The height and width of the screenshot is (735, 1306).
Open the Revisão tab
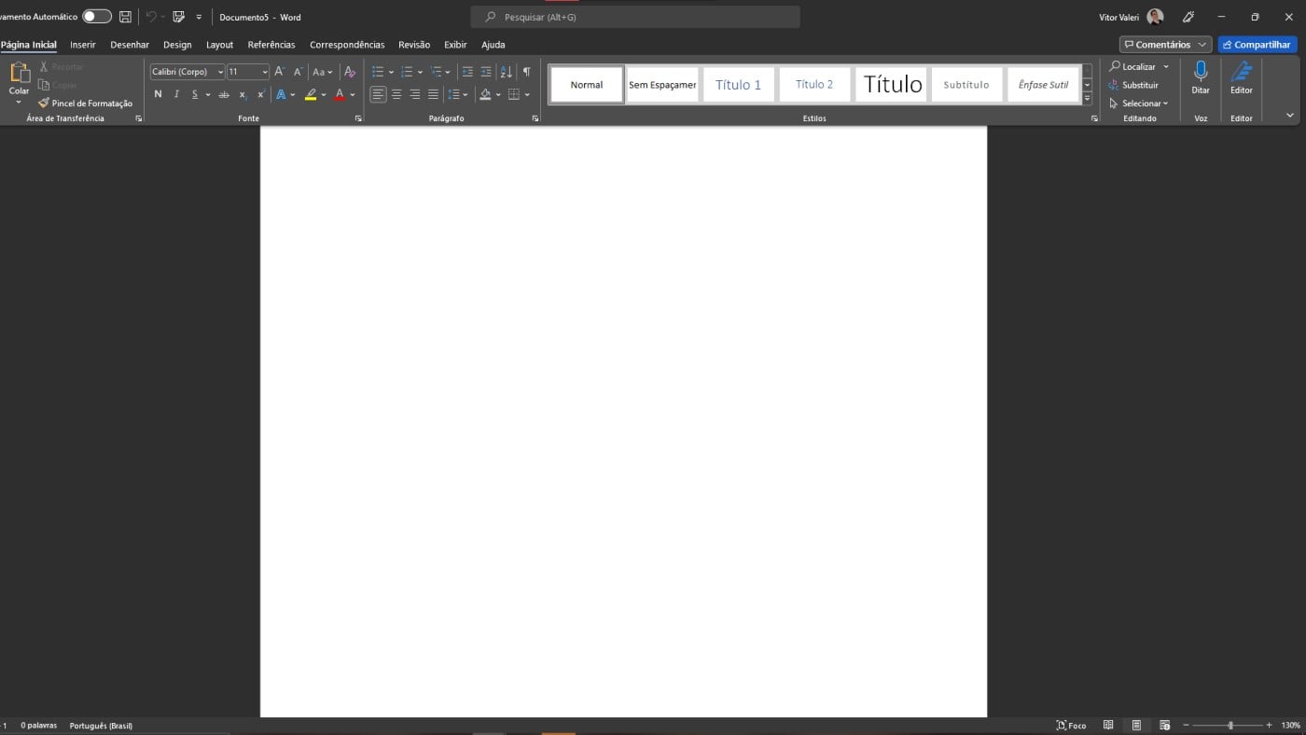click(x=413, y=44)
